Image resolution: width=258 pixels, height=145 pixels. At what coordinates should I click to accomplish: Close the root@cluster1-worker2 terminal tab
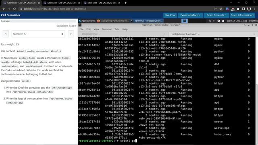pyautogui.click(x=254, y=34)
